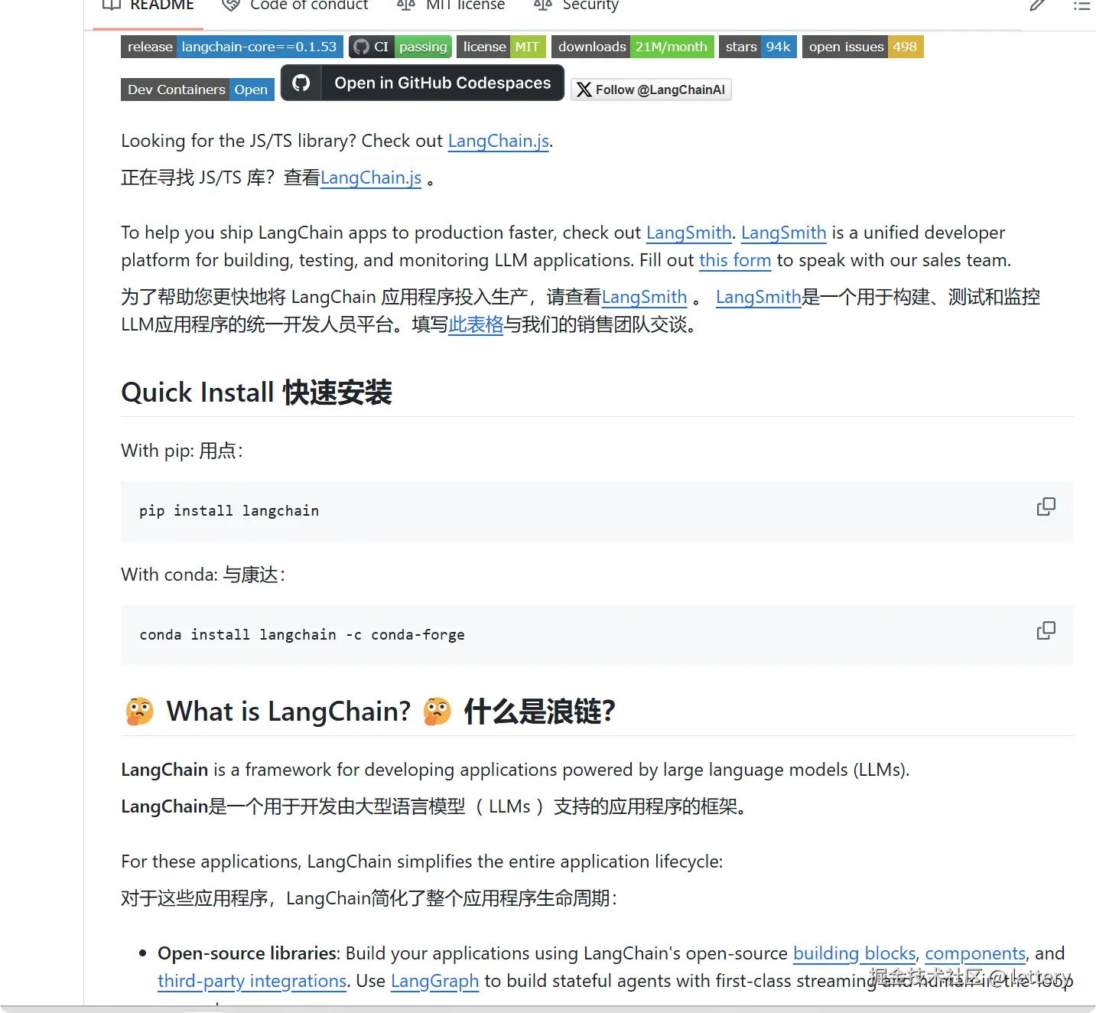Click the CI passing badge

click(x=400, y=47)
